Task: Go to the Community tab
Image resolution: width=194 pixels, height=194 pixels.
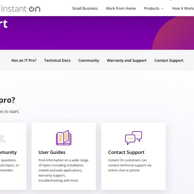Action: click(89, 60)
